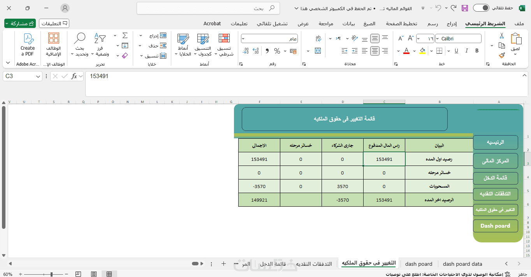Click the Increase Decimal icon
The width and height of the screenshot is (531, 277).
click(256, 51)
